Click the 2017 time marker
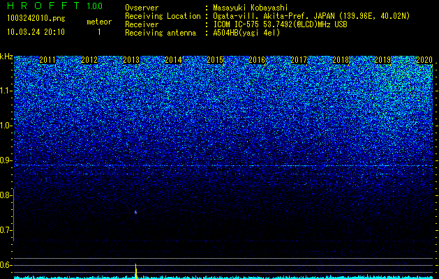 coord(299,60)
